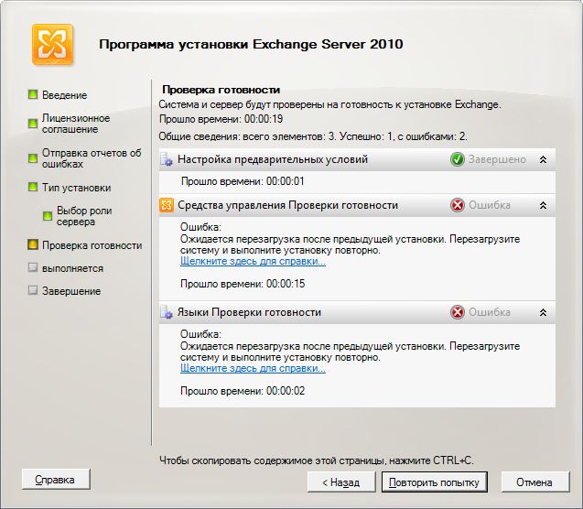The width and height of the screenshot is (583, 509).
Task: Click the Завершено status text
Action: coord(497,159)
